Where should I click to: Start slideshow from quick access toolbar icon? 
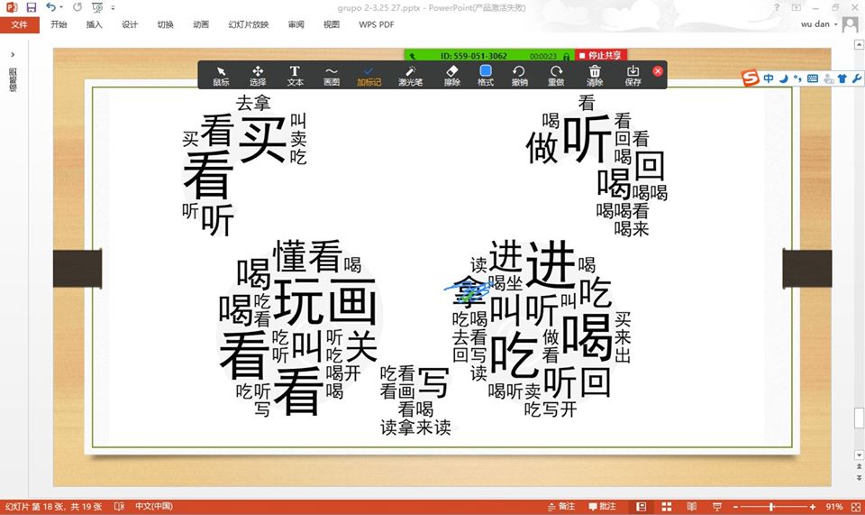pyautogui.click(x=97, y=7)
